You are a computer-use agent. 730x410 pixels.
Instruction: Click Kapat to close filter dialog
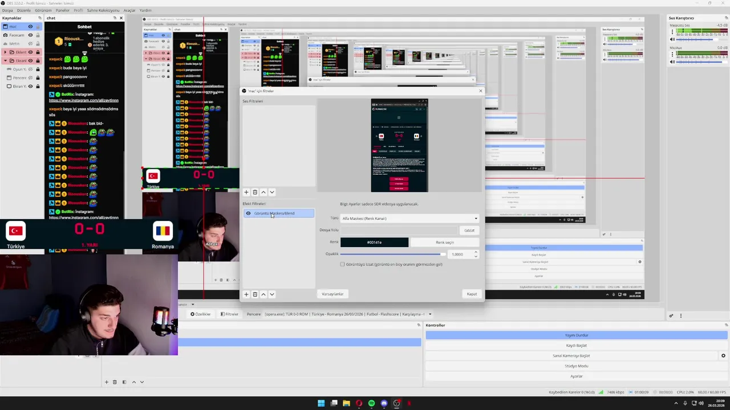[x=472, y=294]
